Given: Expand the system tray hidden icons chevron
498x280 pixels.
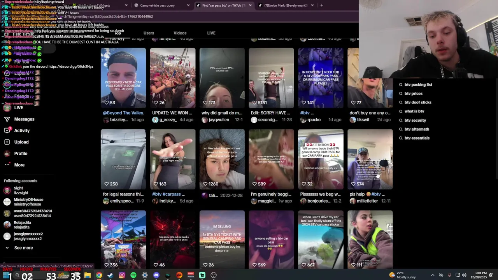Looking at the screenshot, I should tap(433, 275).
